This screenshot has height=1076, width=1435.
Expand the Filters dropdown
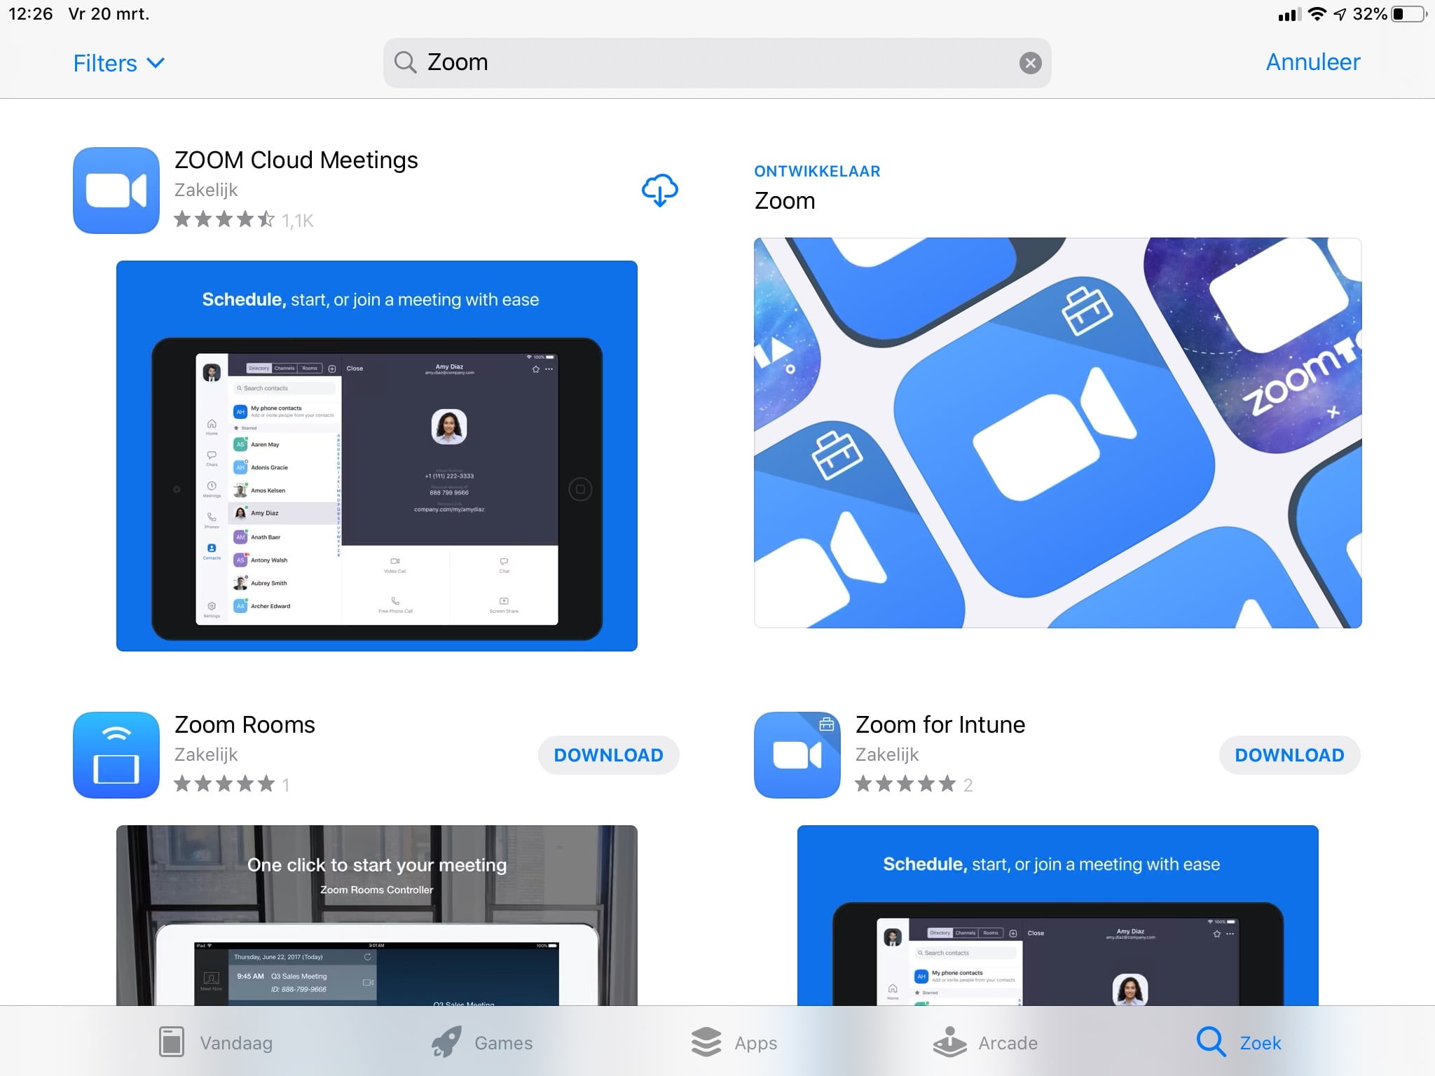(x=118, y=63)
